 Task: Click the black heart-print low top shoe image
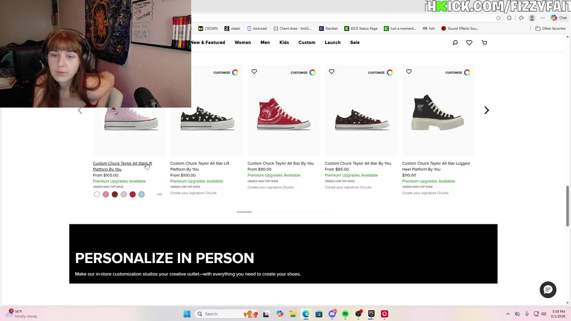pos(207,118)
